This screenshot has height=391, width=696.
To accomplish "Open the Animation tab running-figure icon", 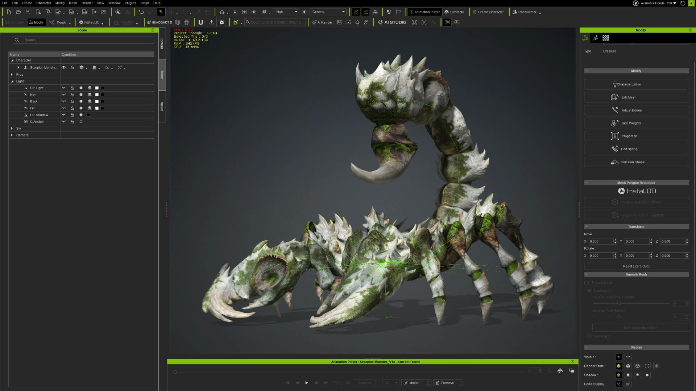I will pos(595,38).
